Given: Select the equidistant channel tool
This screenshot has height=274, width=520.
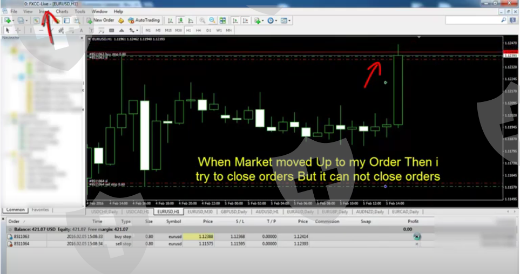Looking at the screenshot, I should point(61,30).
